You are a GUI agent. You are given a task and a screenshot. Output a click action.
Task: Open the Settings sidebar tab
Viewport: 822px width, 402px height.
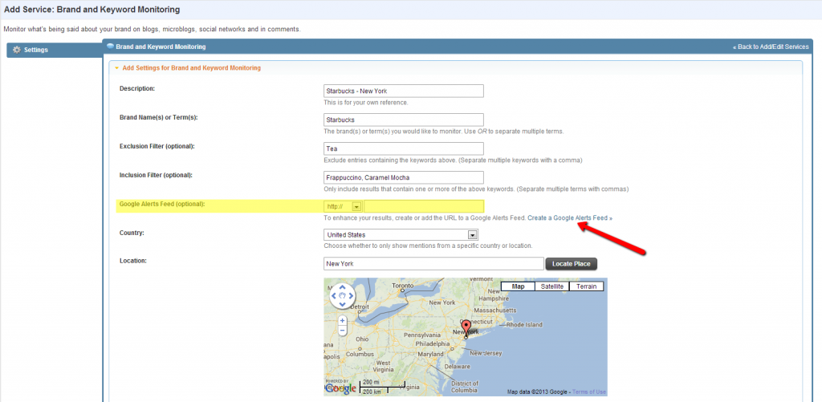pyautogui.click(x=55, y=50)
